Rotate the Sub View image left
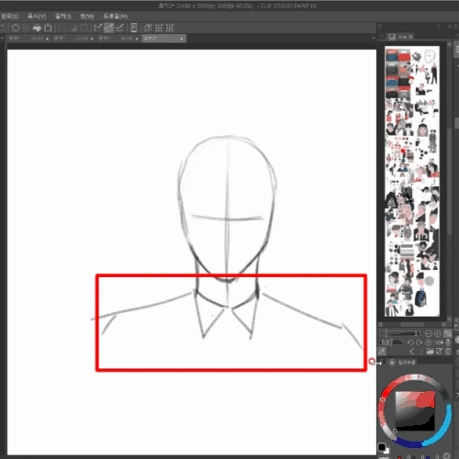 click(410, 342)
